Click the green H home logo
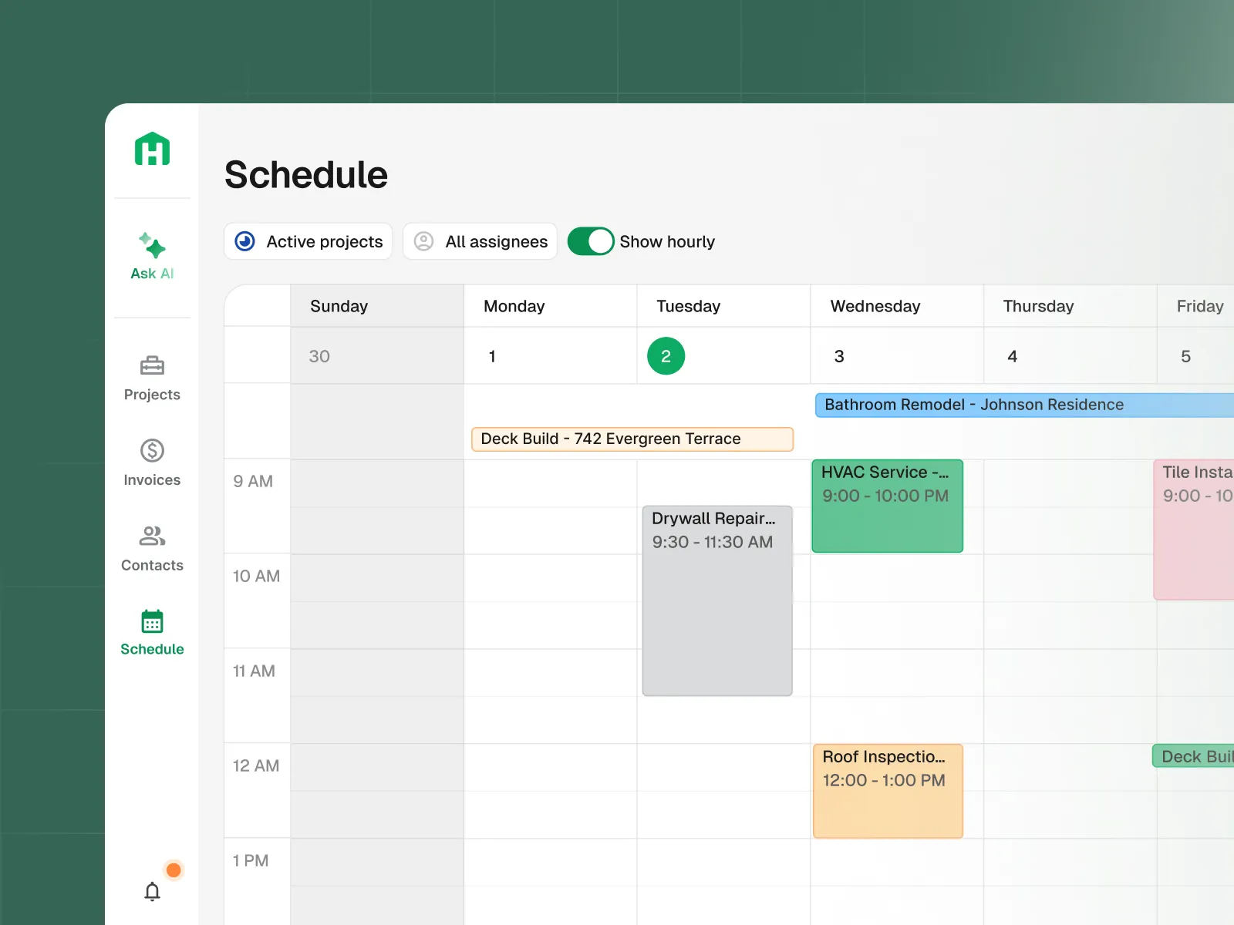 pos(152,149)
